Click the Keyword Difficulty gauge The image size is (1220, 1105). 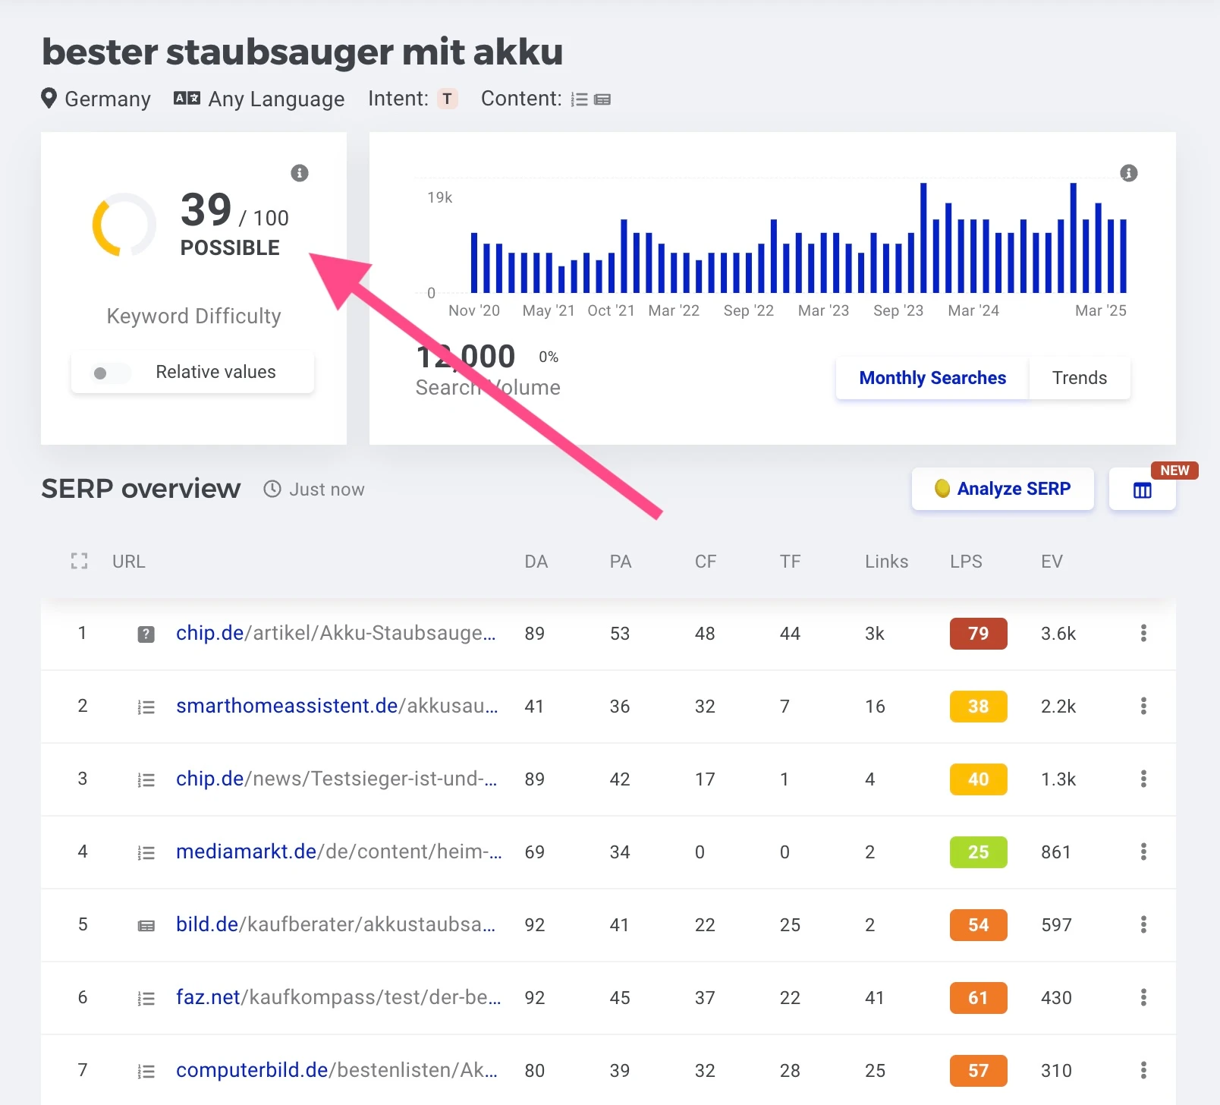coord(123,225)
